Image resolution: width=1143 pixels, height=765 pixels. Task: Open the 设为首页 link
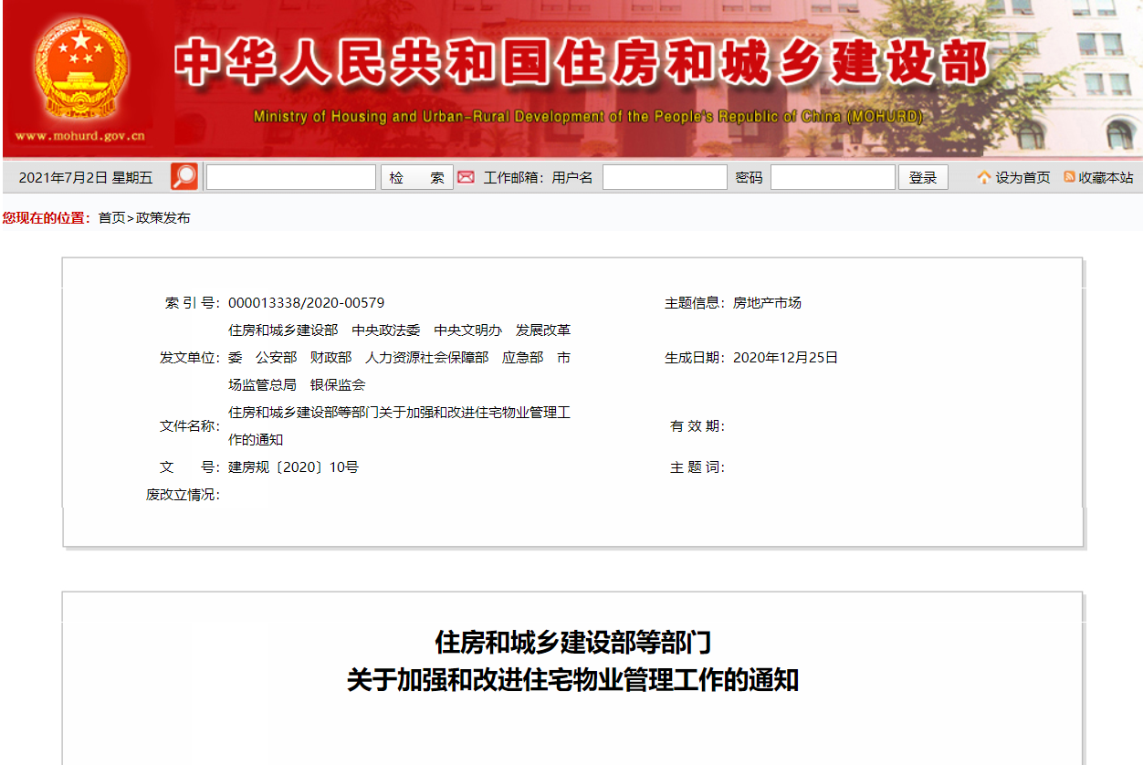tap(1022, 178)
